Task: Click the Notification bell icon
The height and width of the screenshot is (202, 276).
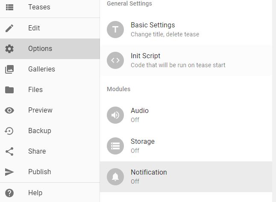Action: [x=115, y=177]
